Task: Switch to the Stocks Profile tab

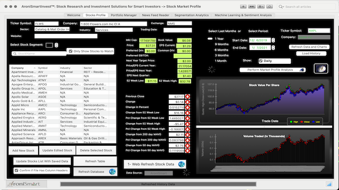Action: point(95,15)
